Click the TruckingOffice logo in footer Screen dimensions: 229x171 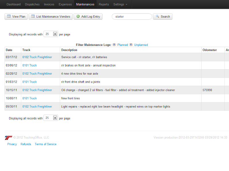pos(8,138)
